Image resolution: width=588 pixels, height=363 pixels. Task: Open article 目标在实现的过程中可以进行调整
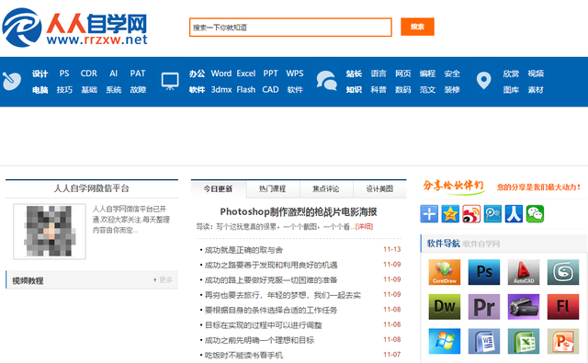coord(264,325)
